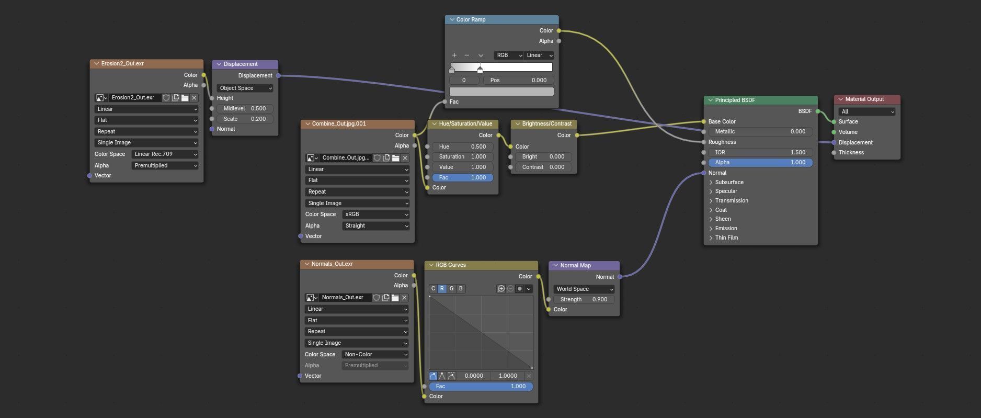981x418 pixels.
Task: Collapse the Principled BSDF node
Action: coord(710,100)
